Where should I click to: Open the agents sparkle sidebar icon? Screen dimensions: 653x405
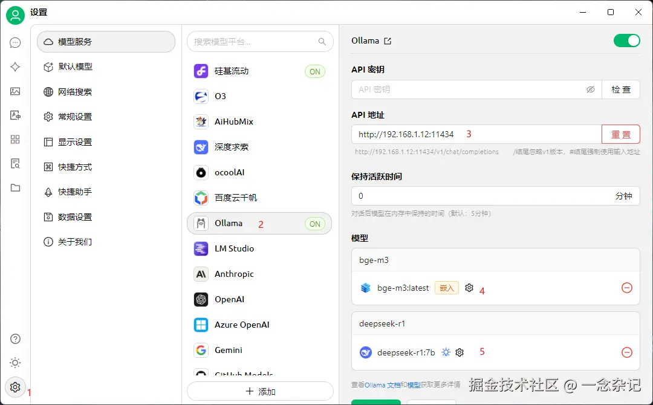[x=15, y=66]
